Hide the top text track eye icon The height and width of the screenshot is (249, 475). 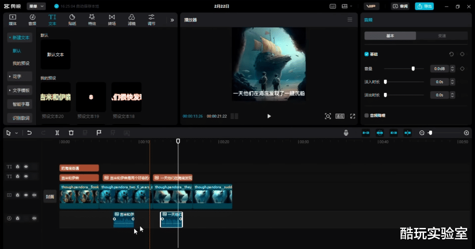pyautogui.click(x=26, y=167)
